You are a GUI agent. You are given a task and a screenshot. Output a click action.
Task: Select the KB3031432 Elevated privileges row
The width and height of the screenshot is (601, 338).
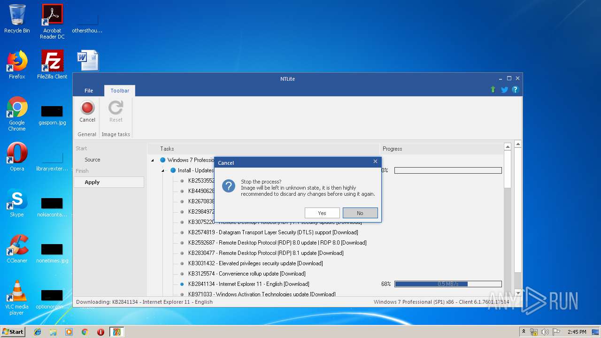255,263
